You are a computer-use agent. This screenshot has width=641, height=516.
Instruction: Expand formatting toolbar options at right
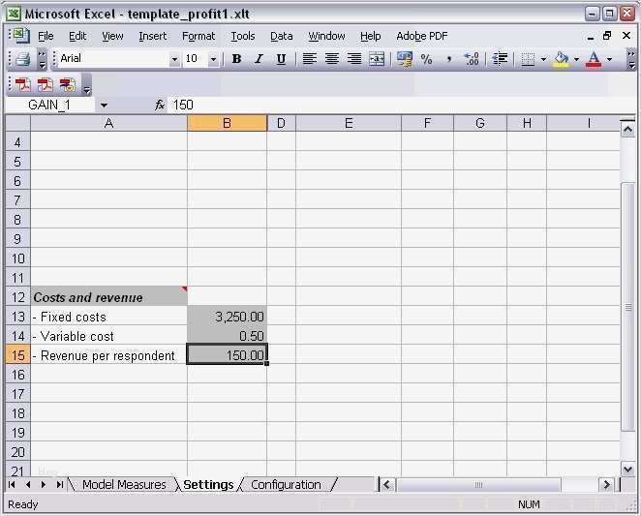click(631, 60)
